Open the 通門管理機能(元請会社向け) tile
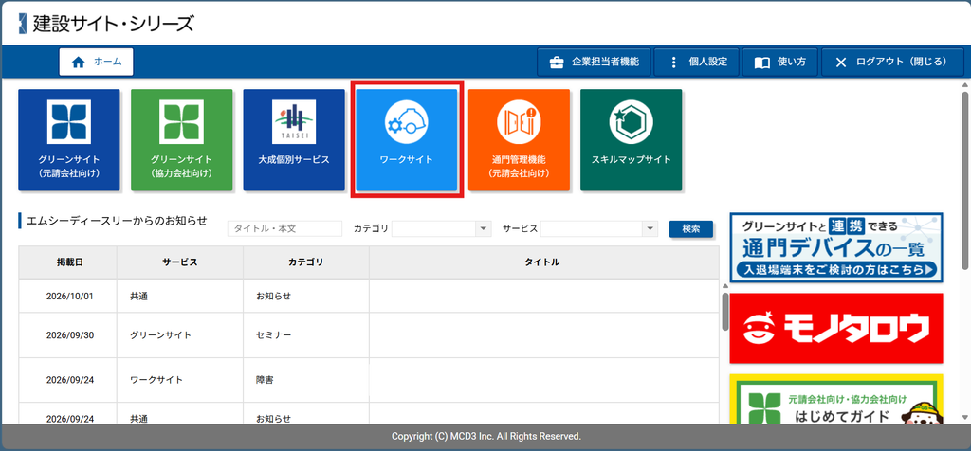This screenshot has height=451, width=971. coord(519,140)
